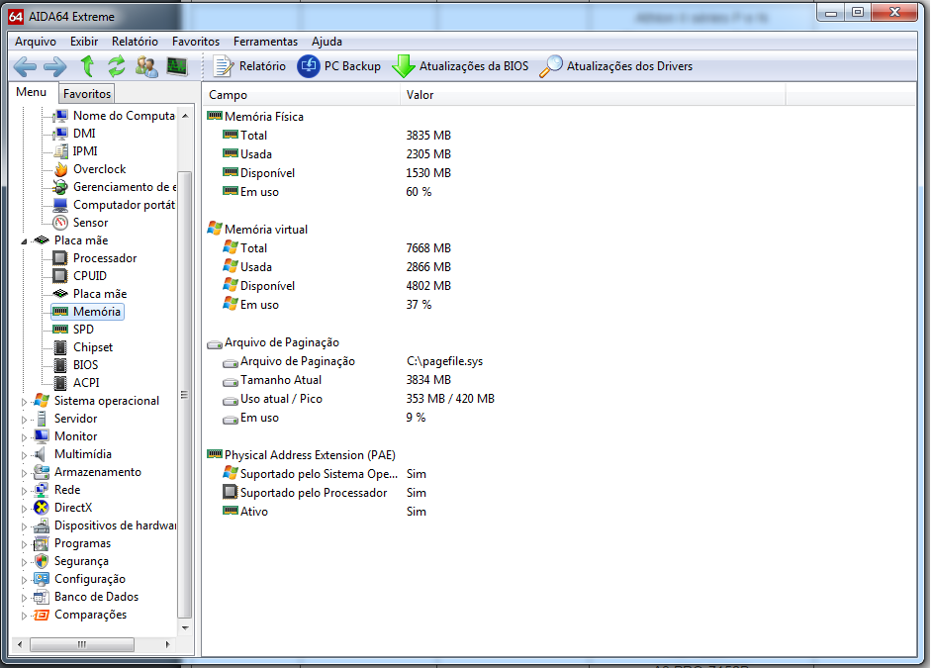Click the Valor column header
This screenshot has width=934, height=668.
pos(593,95)
